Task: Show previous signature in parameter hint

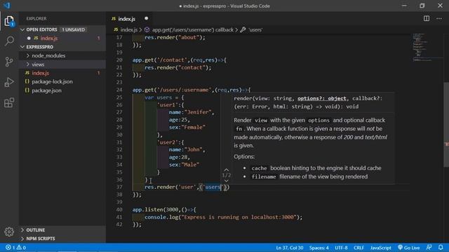Action: click(x=226, y=170)
